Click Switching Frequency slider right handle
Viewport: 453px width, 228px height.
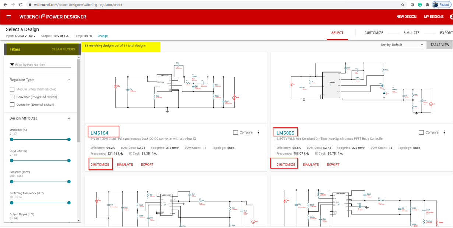(69, 203)
